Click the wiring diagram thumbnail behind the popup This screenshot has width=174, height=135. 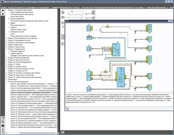click(78, 15)
